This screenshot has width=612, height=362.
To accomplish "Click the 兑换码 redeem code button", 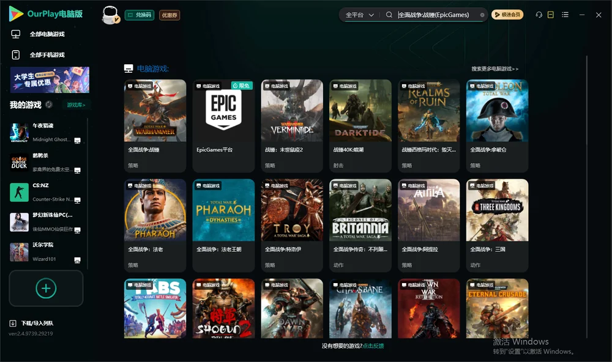I will pyautogui.click(x=140, y=15).
